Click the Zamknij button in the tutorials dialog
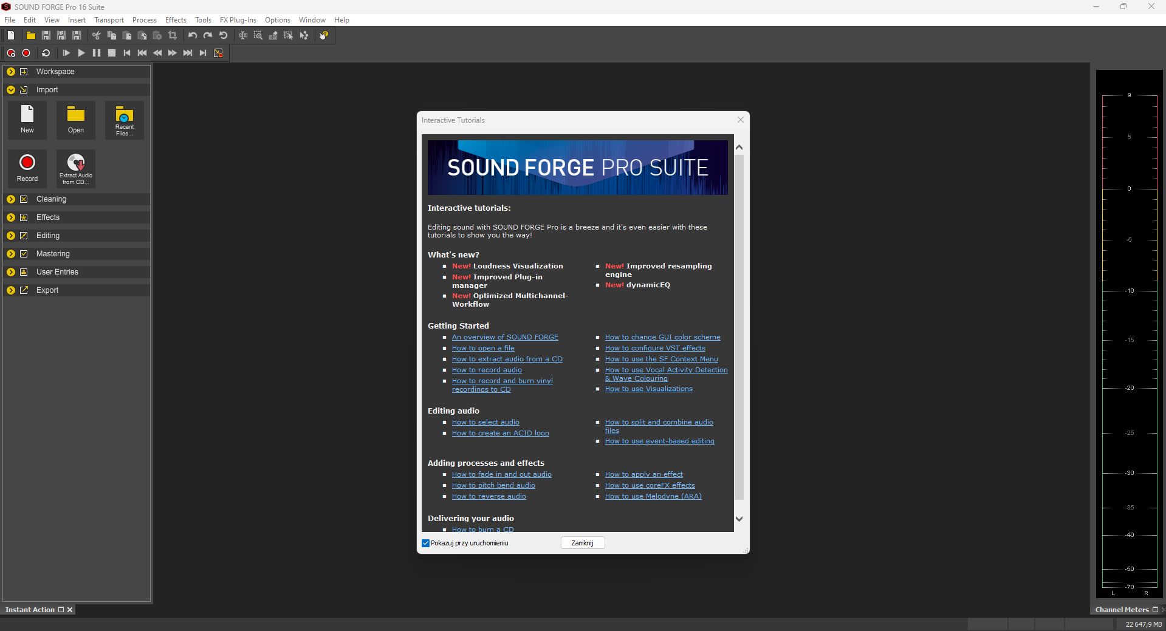The width and height of the screenshot is (1166, 631). coord(583,543)
